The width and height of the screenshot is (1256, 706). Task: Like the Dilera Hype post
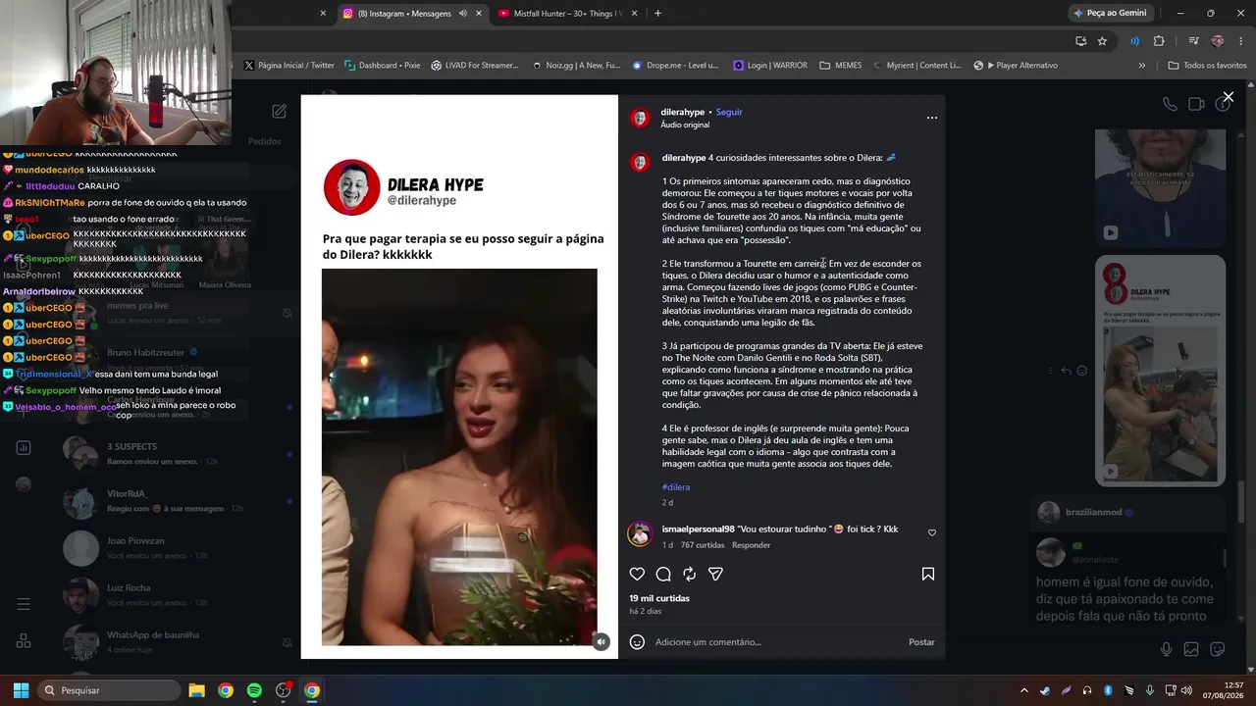click(637, 574)
